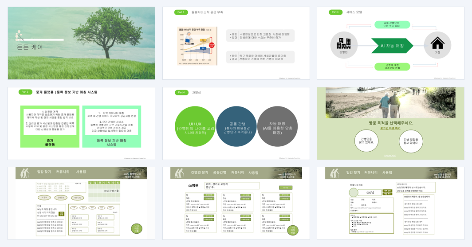The height and width of the screenshot is (247, 472).
Task: Click the 00병원 label
Action: pos(193,186)
